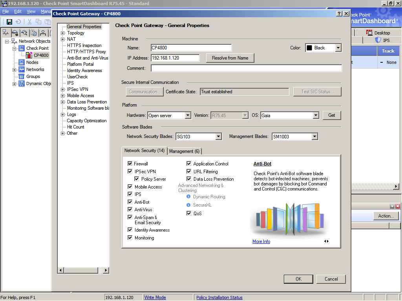
Task: Open the Servers and OPSEC tab icon
Action: (x=34, y=33)
